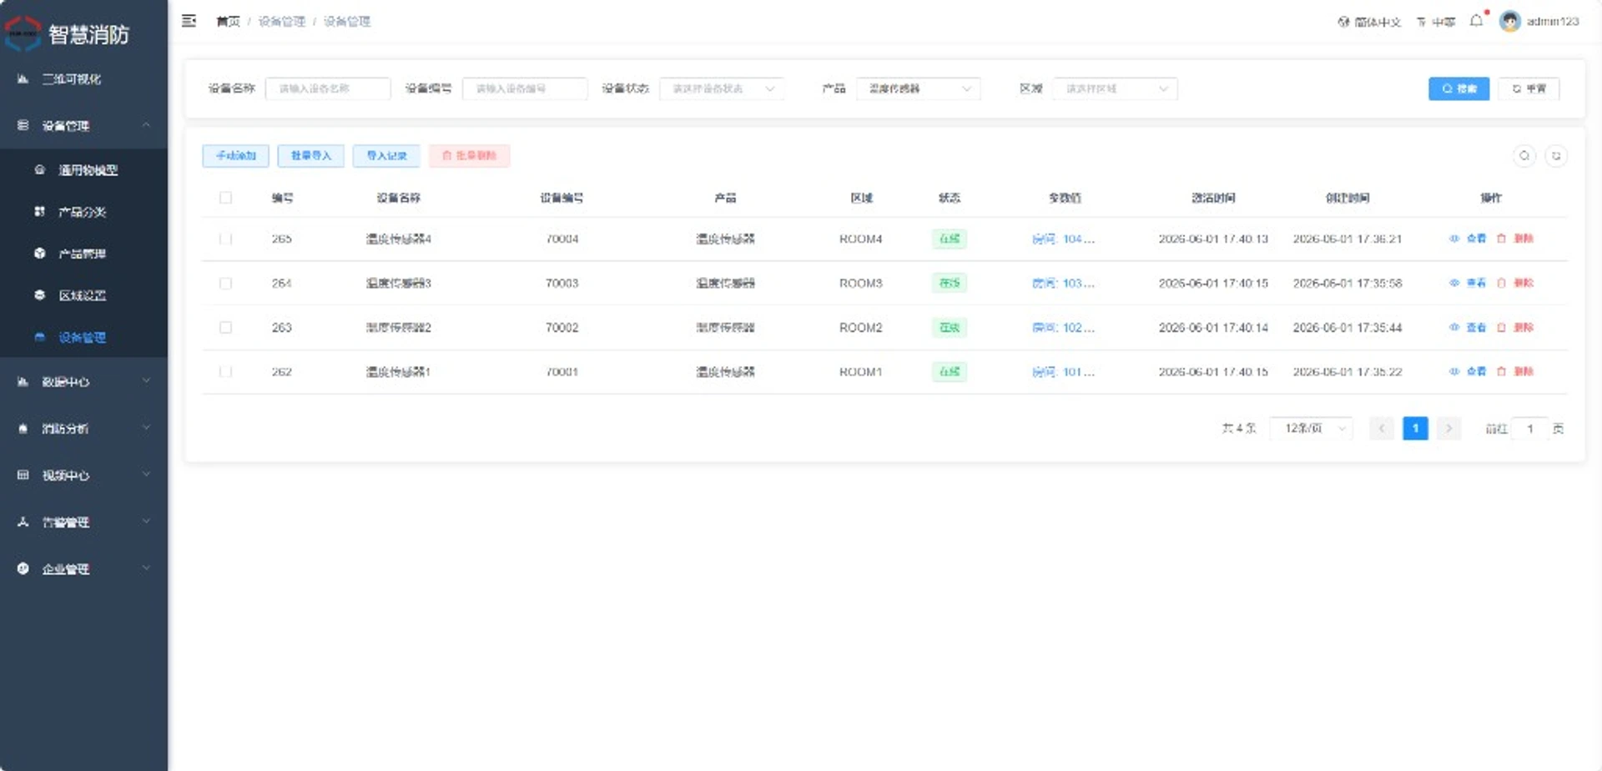Open the 房间: 103… parameter link
The width and height of the screenshot is (1602, 771).
click(x=1064, y=283)
